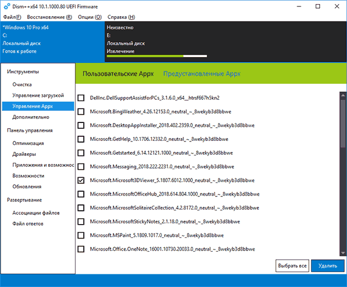Click the Microsoft.MSPaint package name
This screenshot has height=287, width=347.
[x=157, y=235]
